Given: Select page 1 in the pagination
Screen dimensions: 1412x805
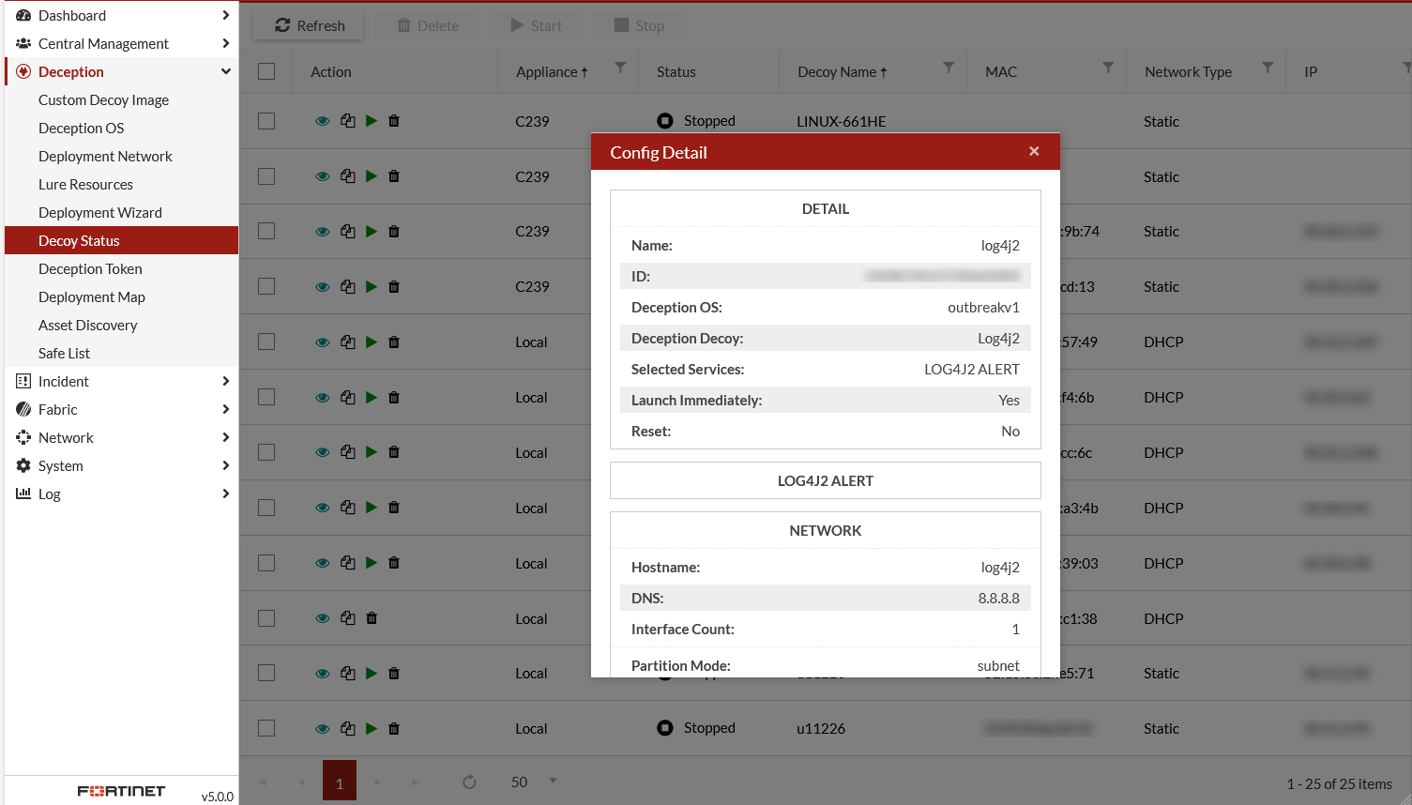Looking at the screenshot, I should tap(340, 782).
